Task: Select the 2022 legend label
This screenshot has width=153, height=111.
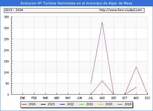Action: 70,104
